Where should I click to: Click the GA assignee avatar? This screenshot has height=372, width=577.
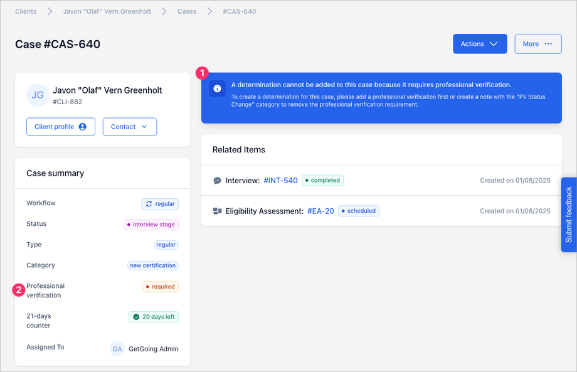click(117, 349)
